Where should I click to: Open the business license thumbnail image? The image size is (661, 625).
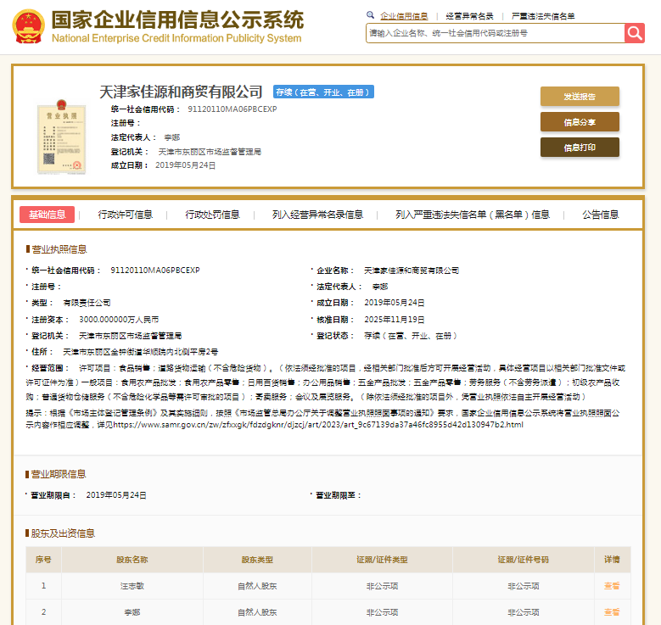click(x=61, y=135)
